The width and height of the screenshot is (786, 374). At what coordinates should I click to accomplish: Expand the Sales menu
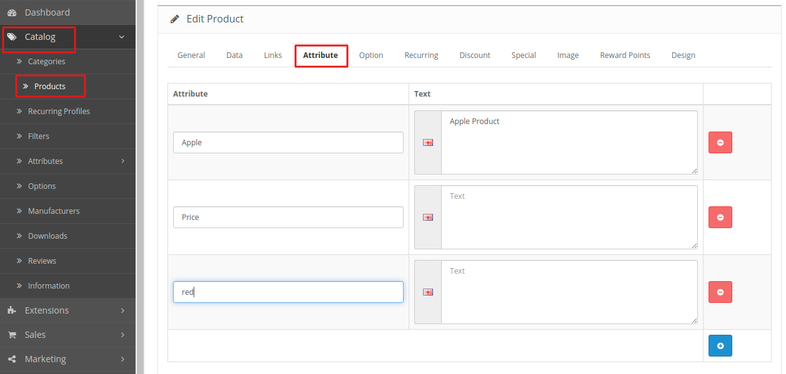122,335
